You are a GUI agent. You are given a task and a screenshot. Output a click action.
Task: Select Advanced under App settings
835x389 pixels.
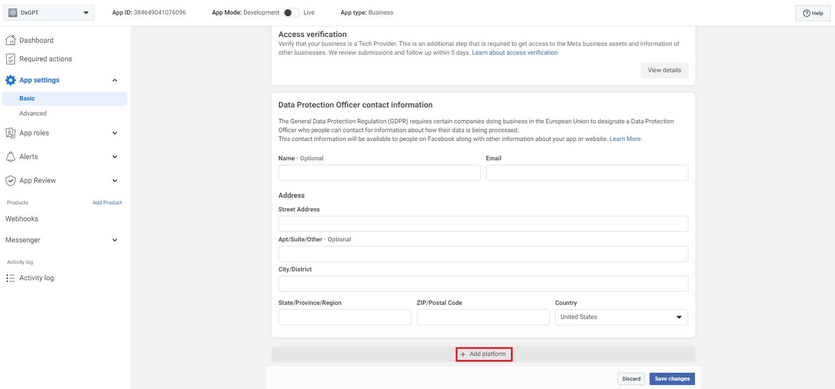click(x=33, y=113)
